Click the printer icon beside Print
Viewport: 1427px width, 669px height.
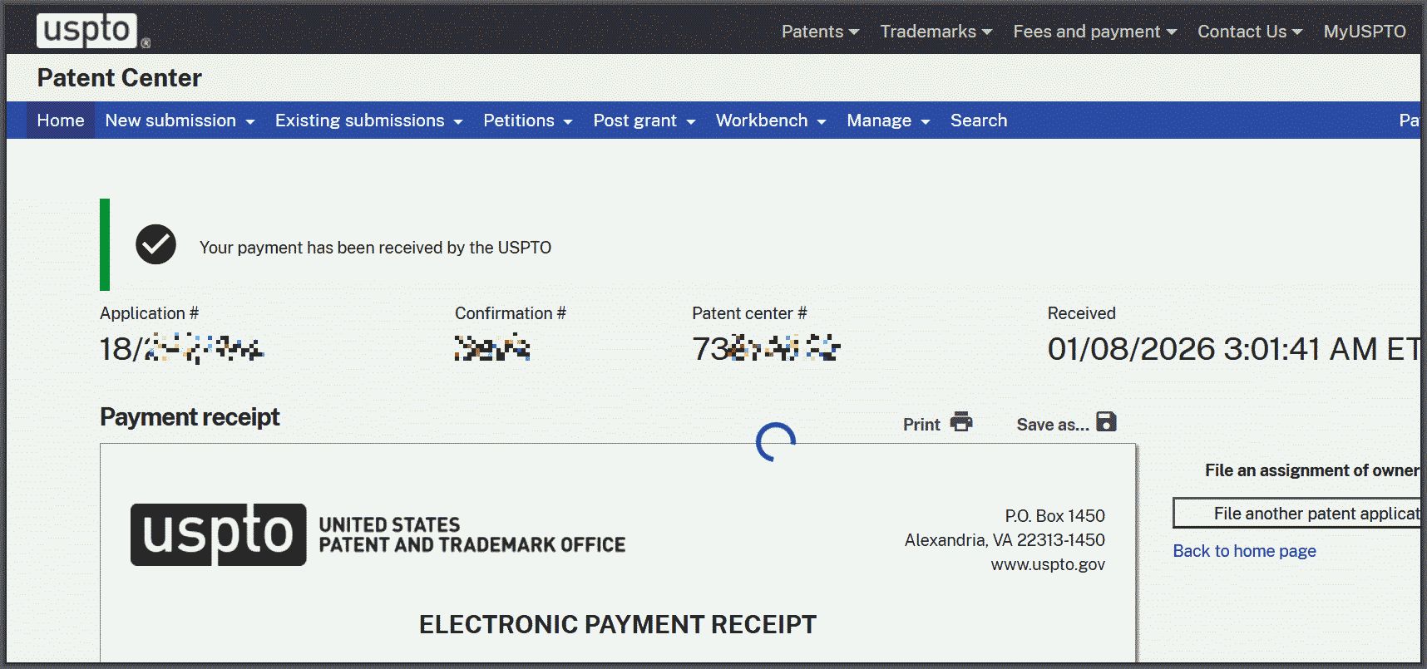point(961,422)
